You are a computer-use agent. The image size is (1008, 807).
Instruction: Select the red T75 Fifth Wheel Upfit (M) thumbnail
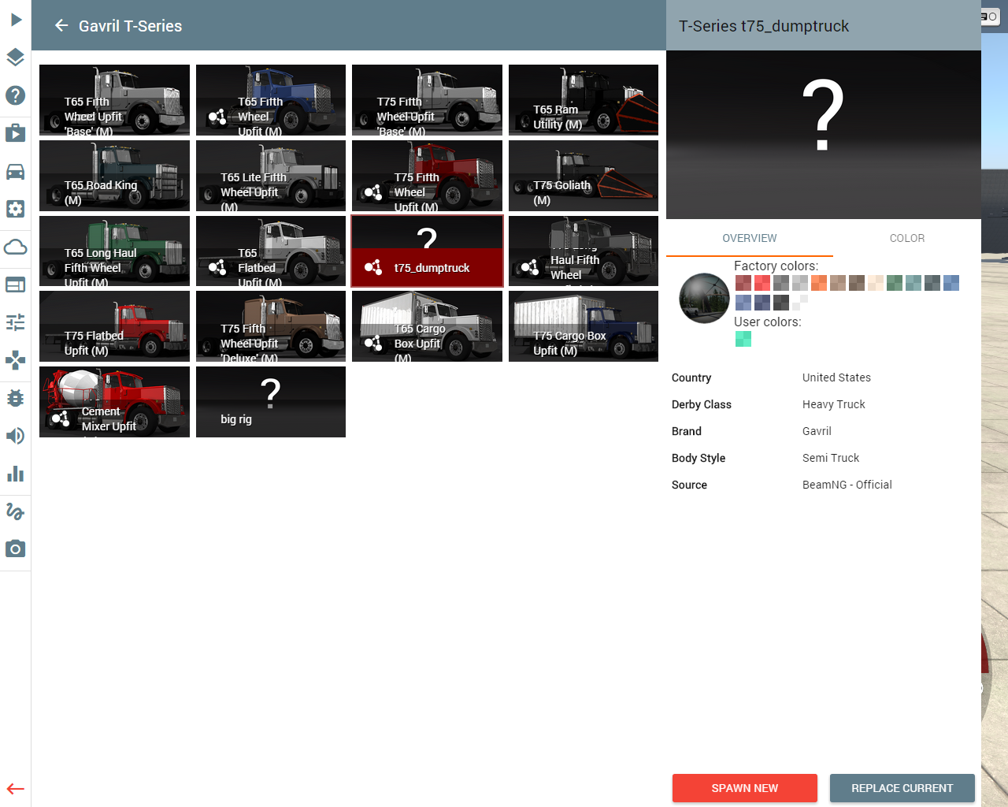pos(427,176)
